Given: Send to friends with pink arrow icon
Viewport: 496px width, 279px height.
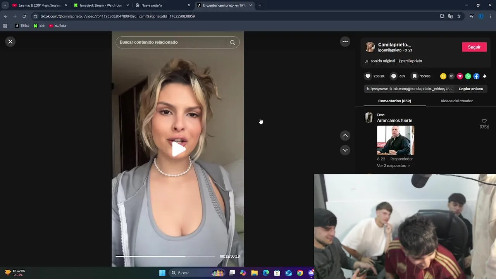Looking at the screenshot, I should [x=460, y=76].
